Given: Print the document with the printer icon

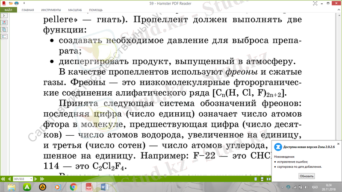Looking at the screenshot, I should tap(17, 3).
